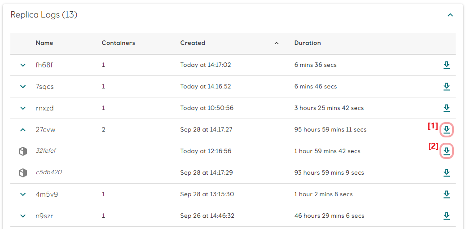Download logs for replica n9szr

point(446,216)
